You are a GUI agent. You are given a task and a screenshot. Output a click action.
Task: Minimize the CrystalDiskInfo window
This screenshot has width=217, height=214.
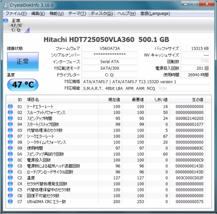click(x=185, y=4)
